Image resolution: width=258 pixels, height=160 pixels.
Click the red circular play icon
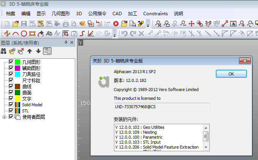point(116,24)
